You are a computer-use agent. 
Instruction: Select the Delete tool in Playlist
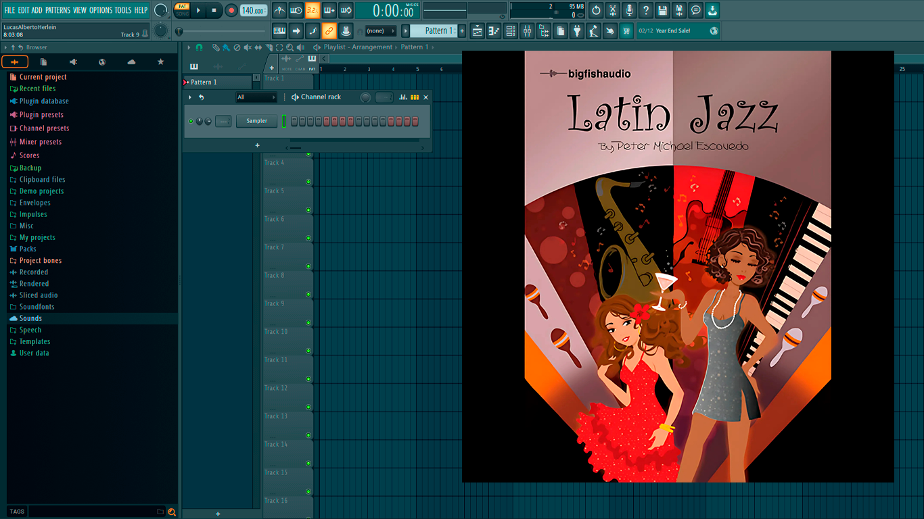tap(237, 47)
